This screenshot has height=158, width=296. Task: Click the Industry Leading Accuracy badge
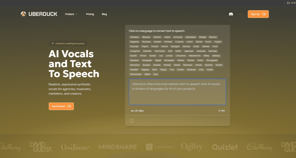68,43
